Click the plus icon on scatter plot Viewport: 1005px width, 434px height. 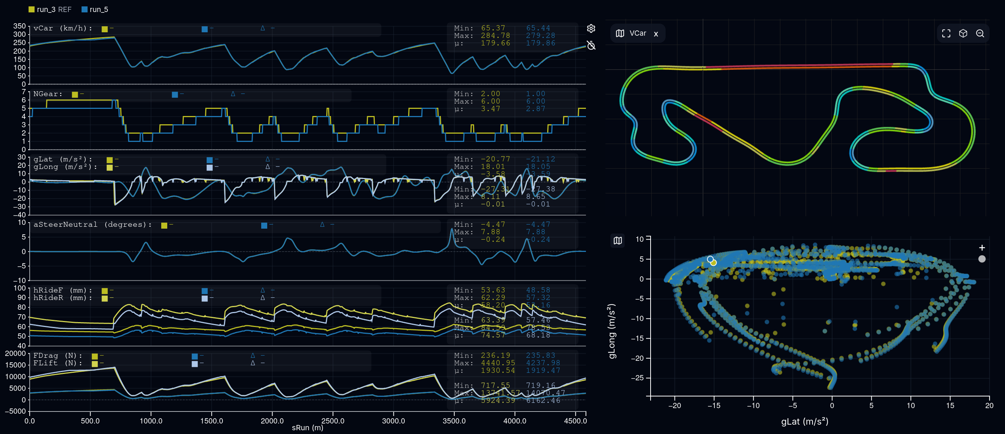(982, 247)
